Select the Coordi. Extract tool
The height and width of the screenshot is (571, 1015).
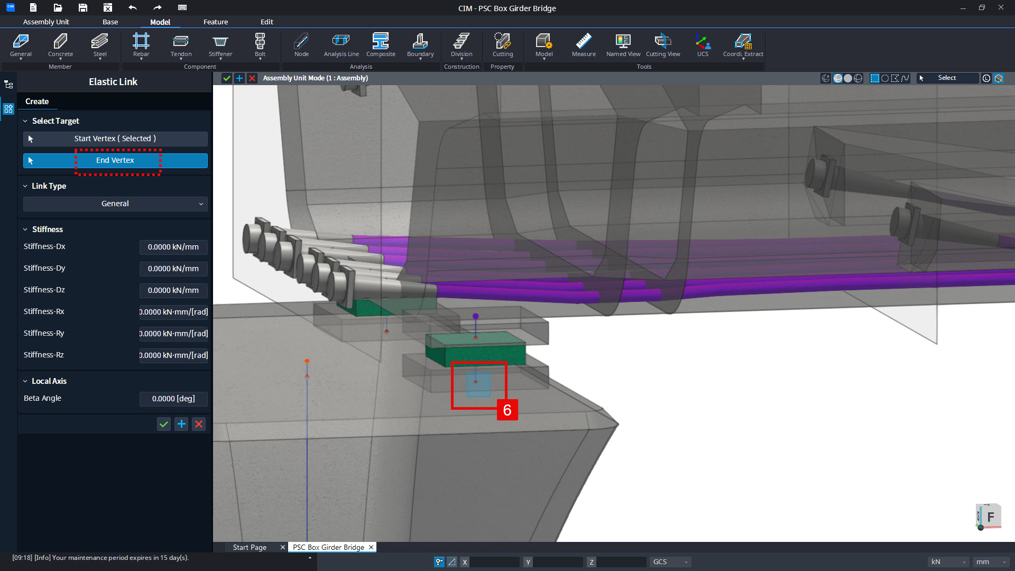[x=743, y=45]
